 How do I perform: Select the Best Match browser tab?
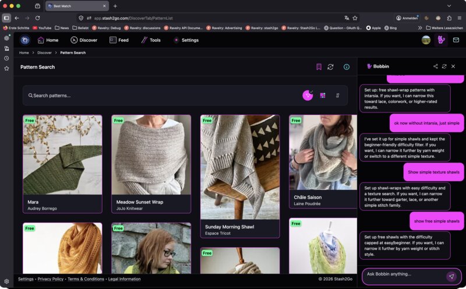coord(77,6)
